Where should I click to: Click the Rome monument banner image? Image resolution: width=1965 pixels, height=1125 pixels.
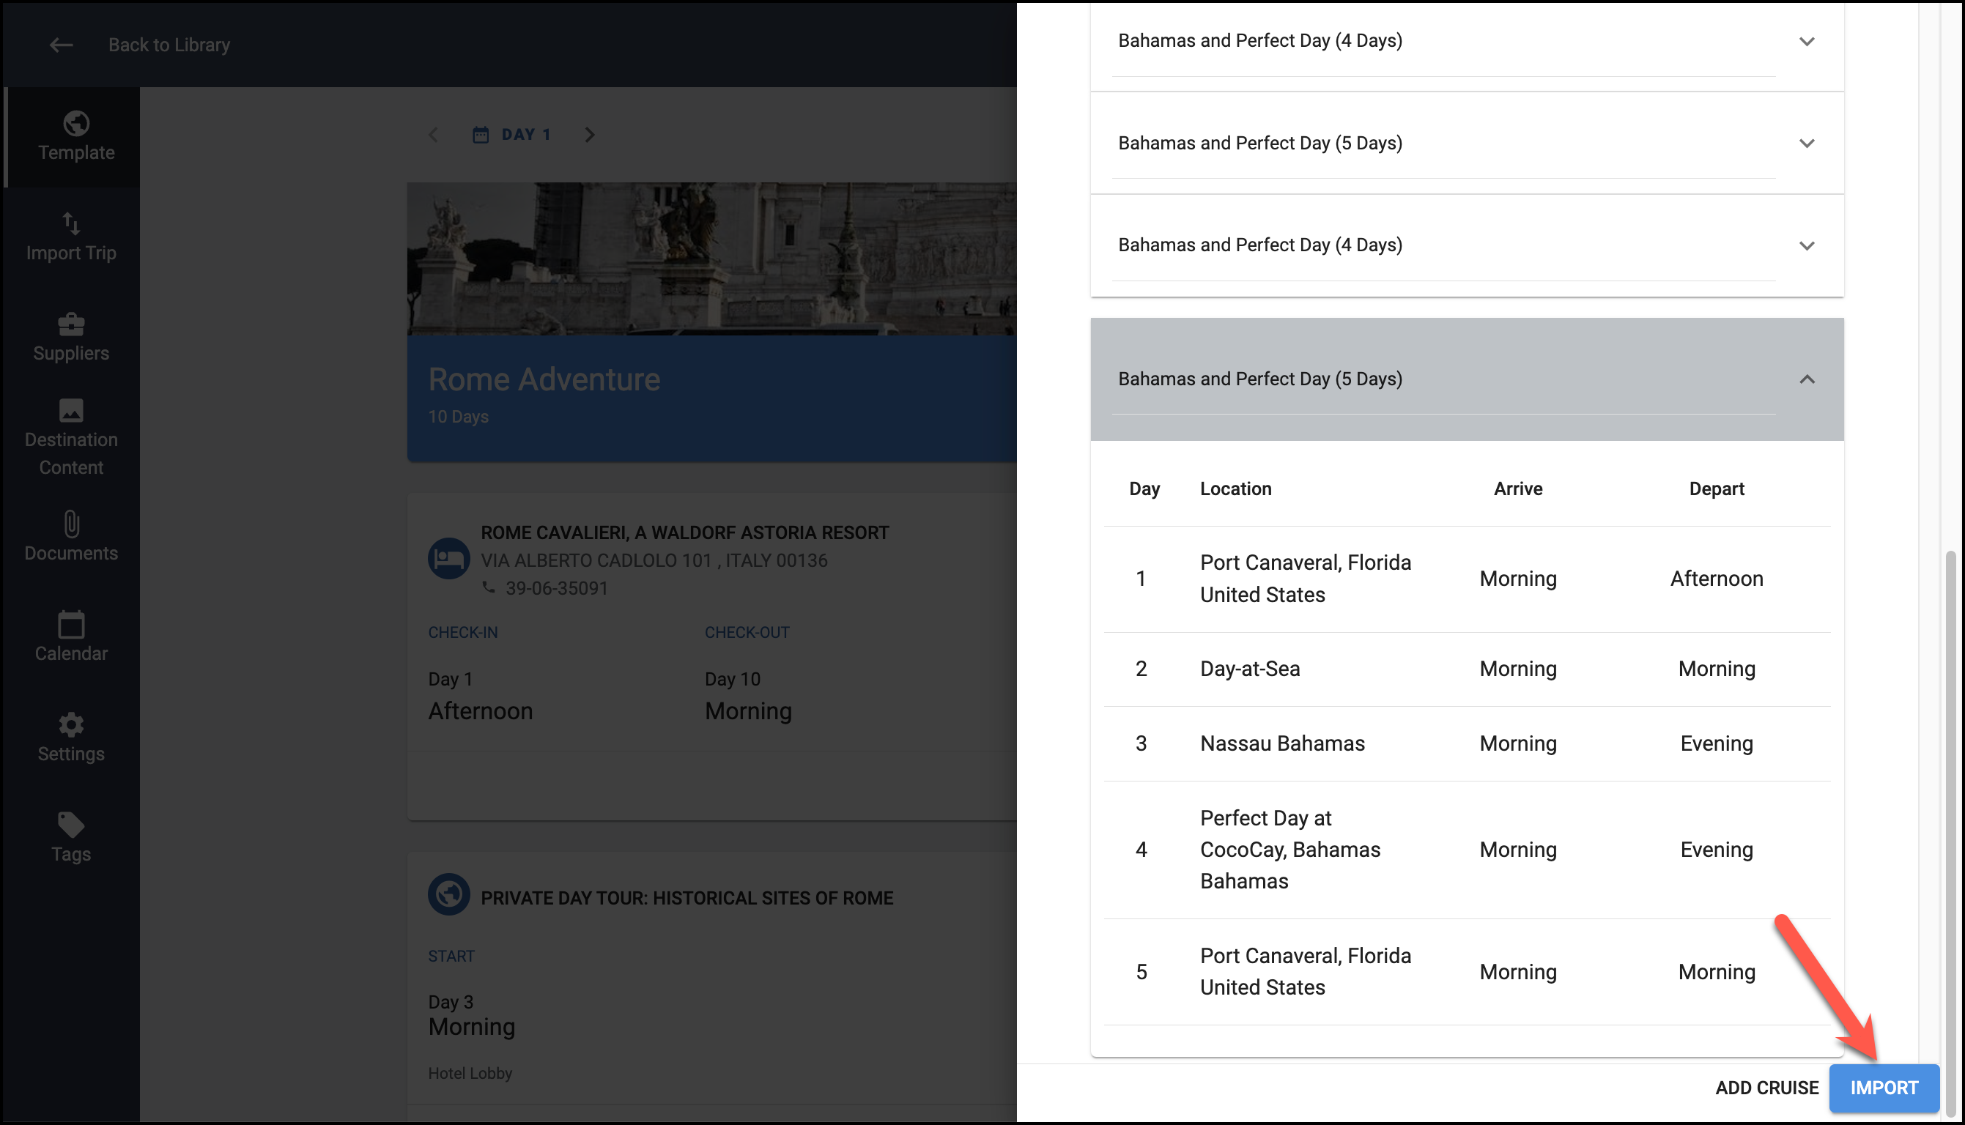[711, 259]
